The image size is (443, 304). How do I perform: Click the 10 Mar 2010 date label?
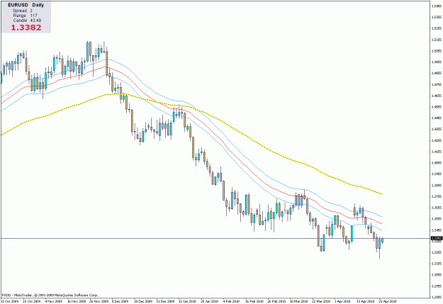point(299,301)
